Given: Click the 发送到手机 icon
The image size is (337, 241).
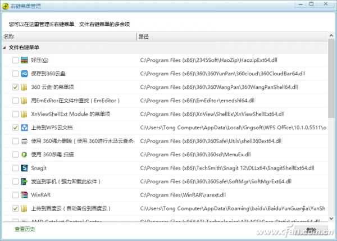Looking at the screenshot, I should pos(24,181).
